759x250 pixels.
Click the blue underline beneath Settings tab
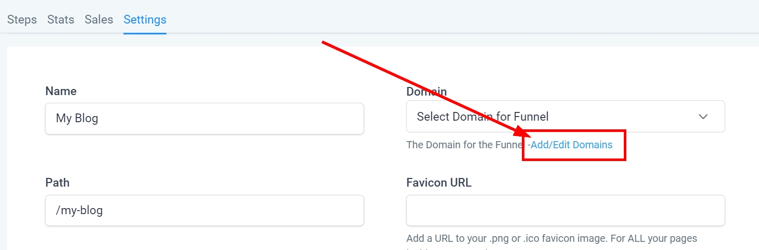tap(145, 33)
